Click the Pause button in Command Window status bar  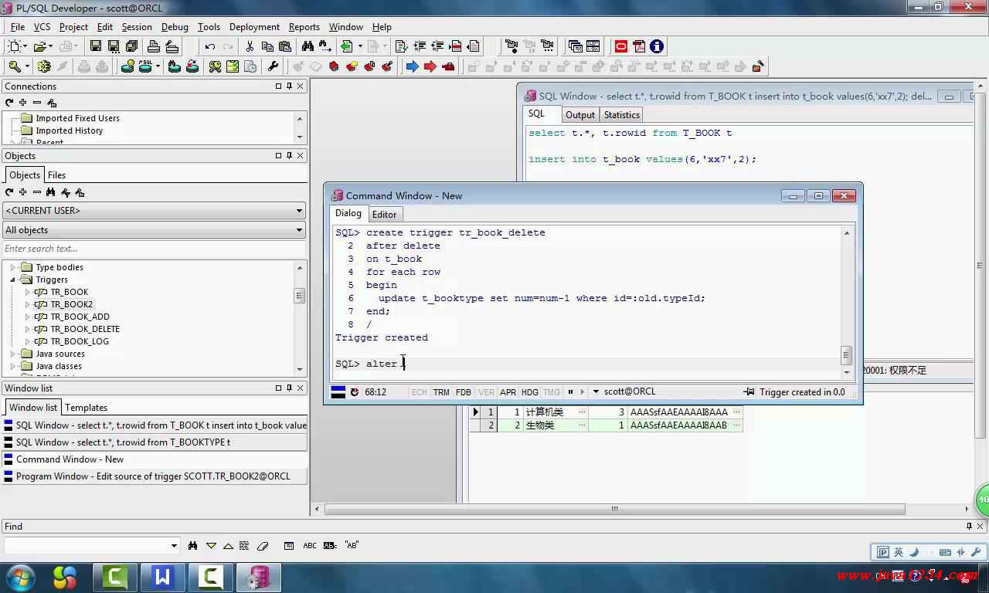coord(571,392)
